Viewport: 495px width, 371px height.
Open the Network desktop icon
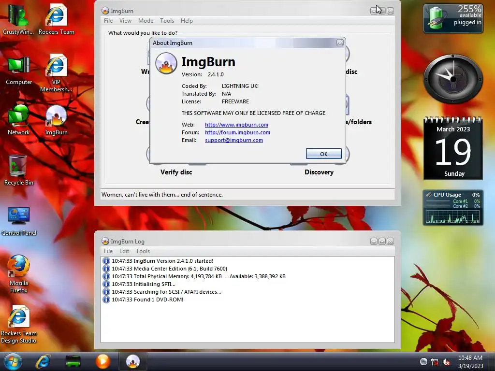click(19, 120)
